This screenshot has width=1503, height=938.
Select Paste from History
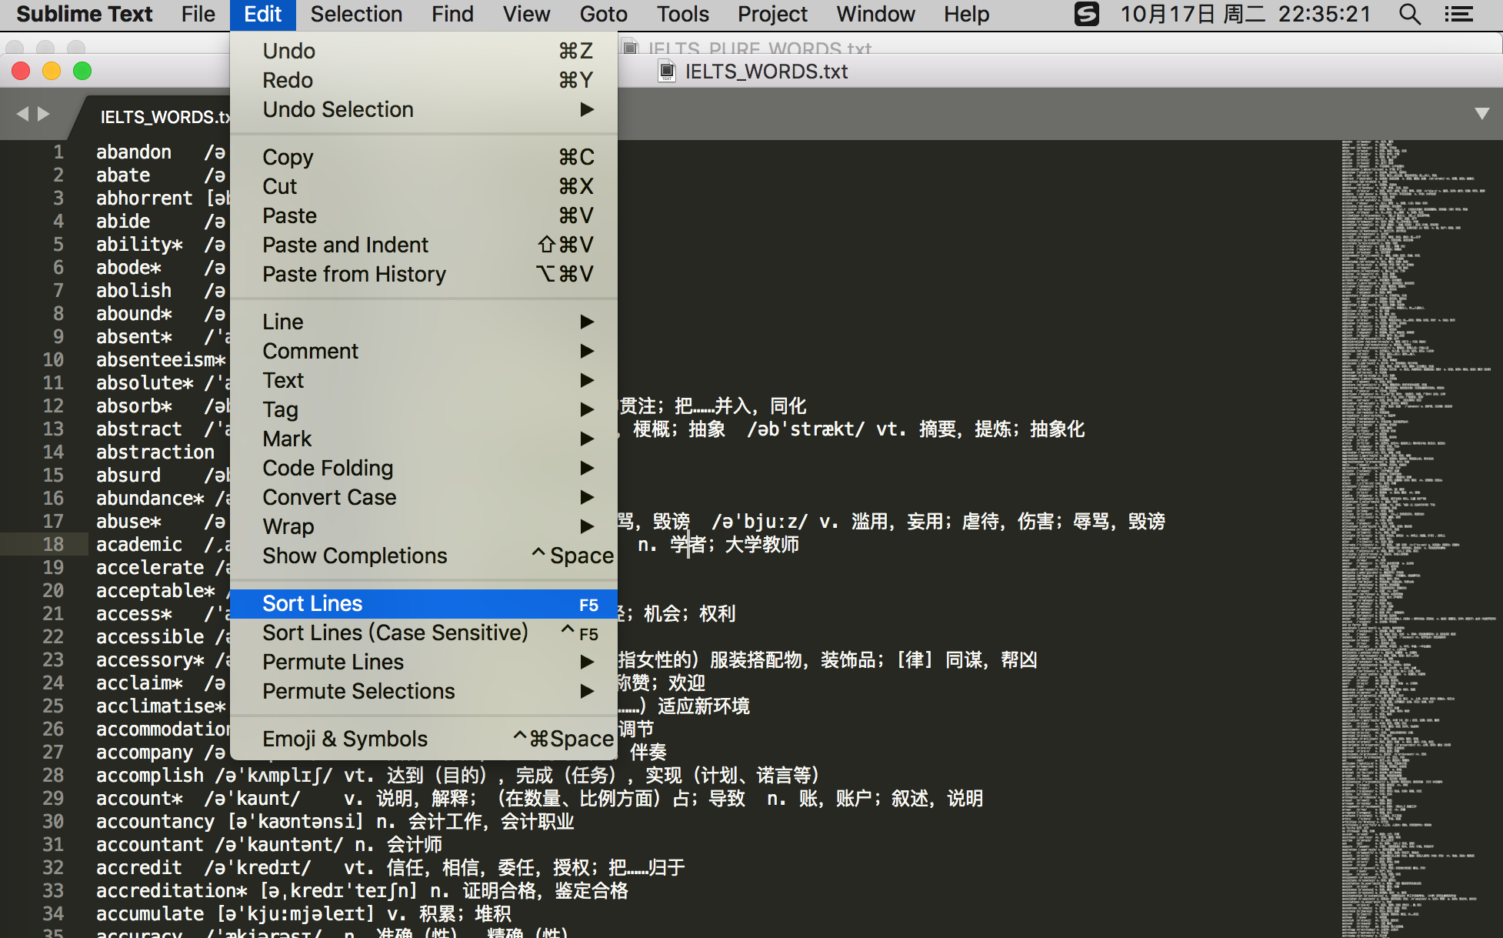coord(424,274)
